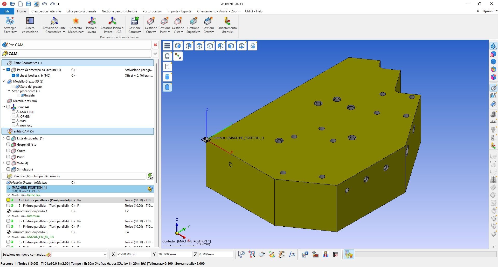Toggle Parte Geometrica da lavorare checkbox

click(8, 70)
